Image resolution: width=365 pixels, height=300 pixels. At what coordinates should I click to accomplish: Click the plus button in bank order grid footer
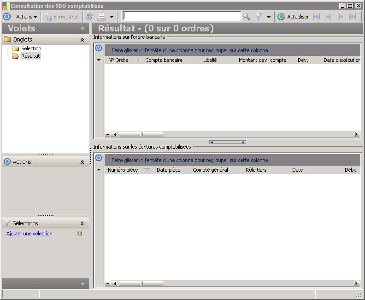click(108, 134)
